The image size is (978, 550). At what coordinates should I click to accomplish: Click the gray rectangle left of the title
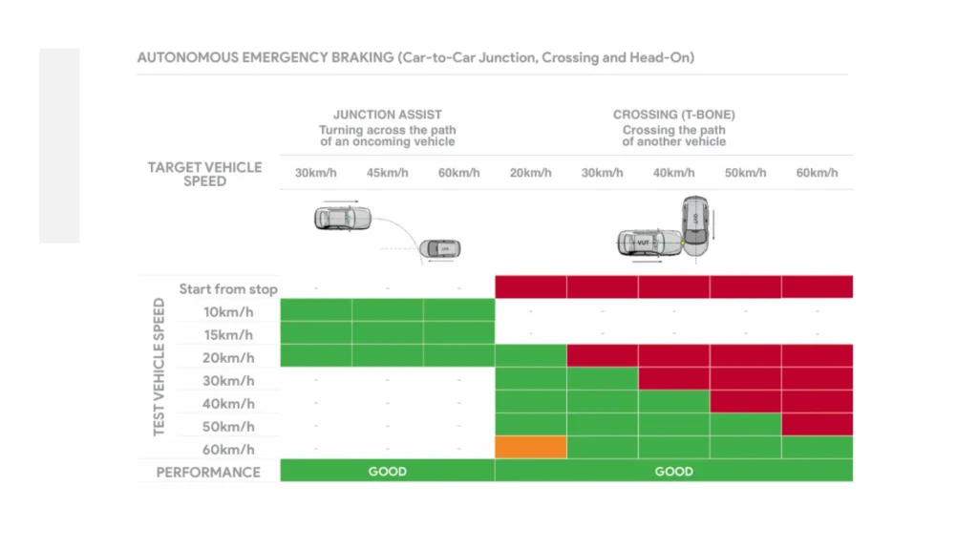click(x=59, y=145)
